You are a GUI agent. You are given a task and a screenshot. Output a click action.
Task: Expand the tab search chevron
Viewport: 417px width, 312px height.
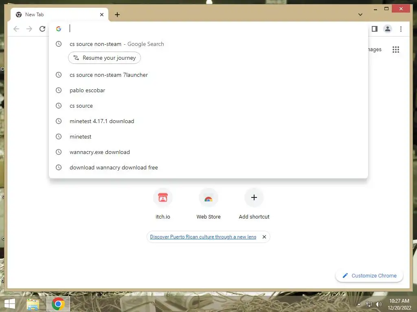360,15
